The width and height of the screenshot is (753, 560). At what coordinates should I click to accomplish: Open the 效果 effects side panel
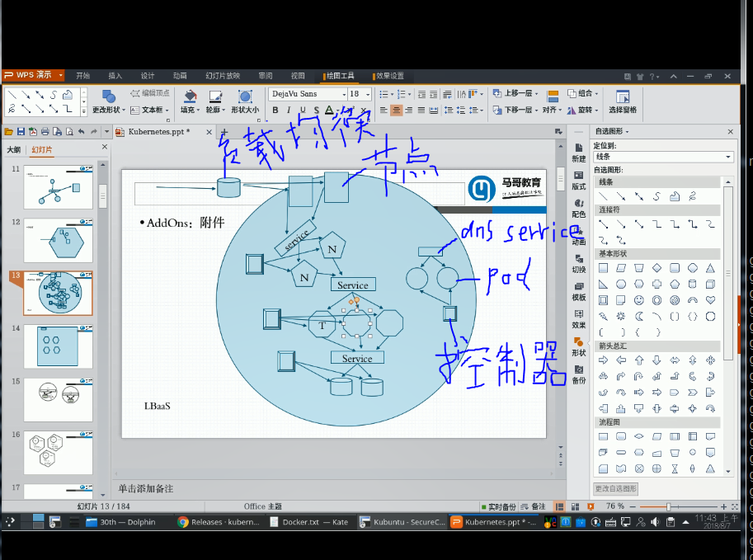click(x=579, y=319)
